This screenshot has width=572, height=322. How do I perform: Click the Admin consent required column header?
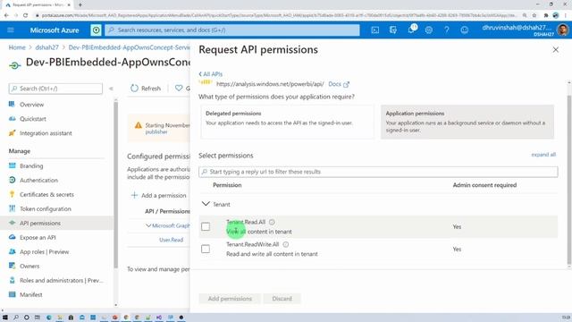(484, 185)
